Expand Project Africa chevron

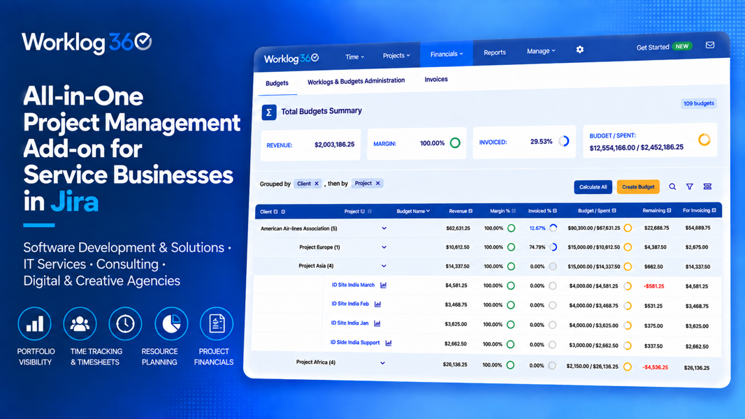pyautogui.click(x=382, y=363)
